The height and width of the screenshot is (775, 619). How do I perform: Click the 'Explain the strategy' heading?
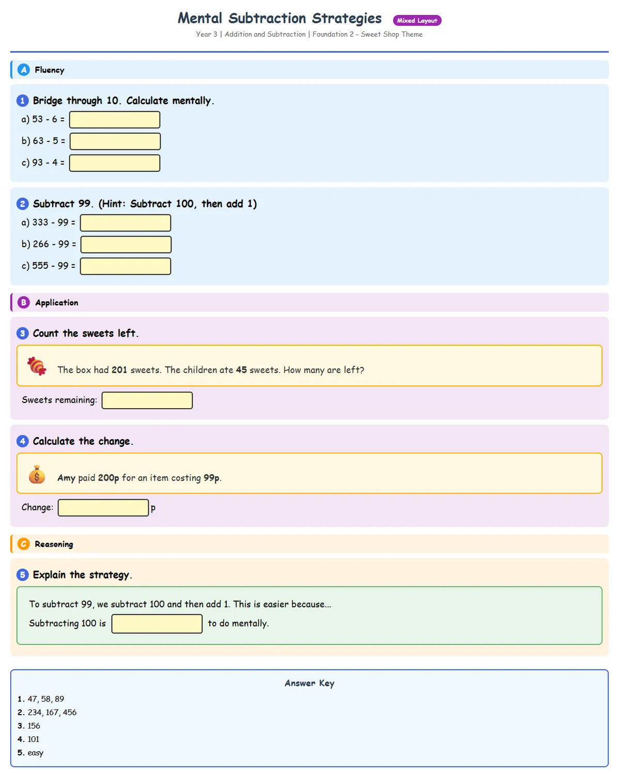(83, 575)
